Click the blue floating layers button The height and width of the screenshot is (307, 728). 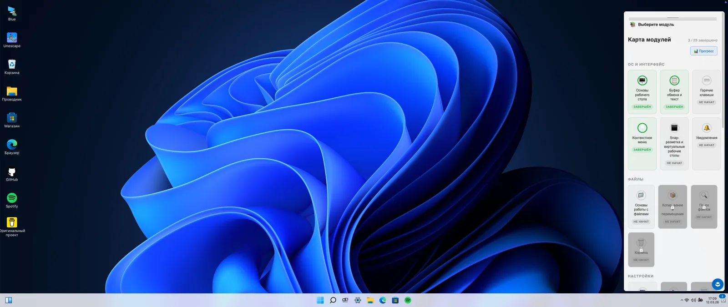click(717, 284)
